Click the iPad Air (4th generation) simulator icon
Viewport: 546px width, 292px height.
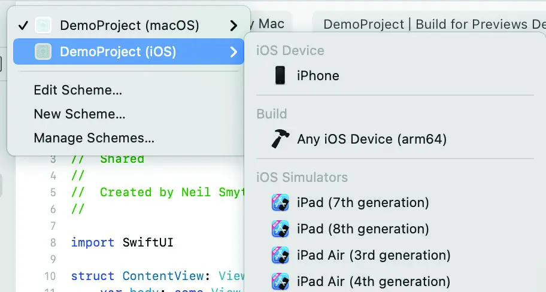pos(280,281)
